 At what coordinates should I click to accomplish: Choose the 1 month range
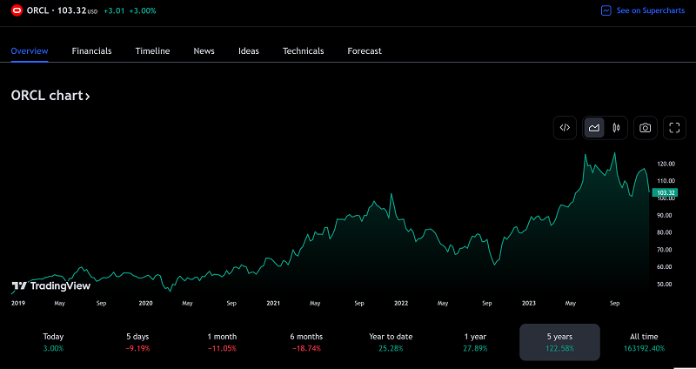[220, 341]
